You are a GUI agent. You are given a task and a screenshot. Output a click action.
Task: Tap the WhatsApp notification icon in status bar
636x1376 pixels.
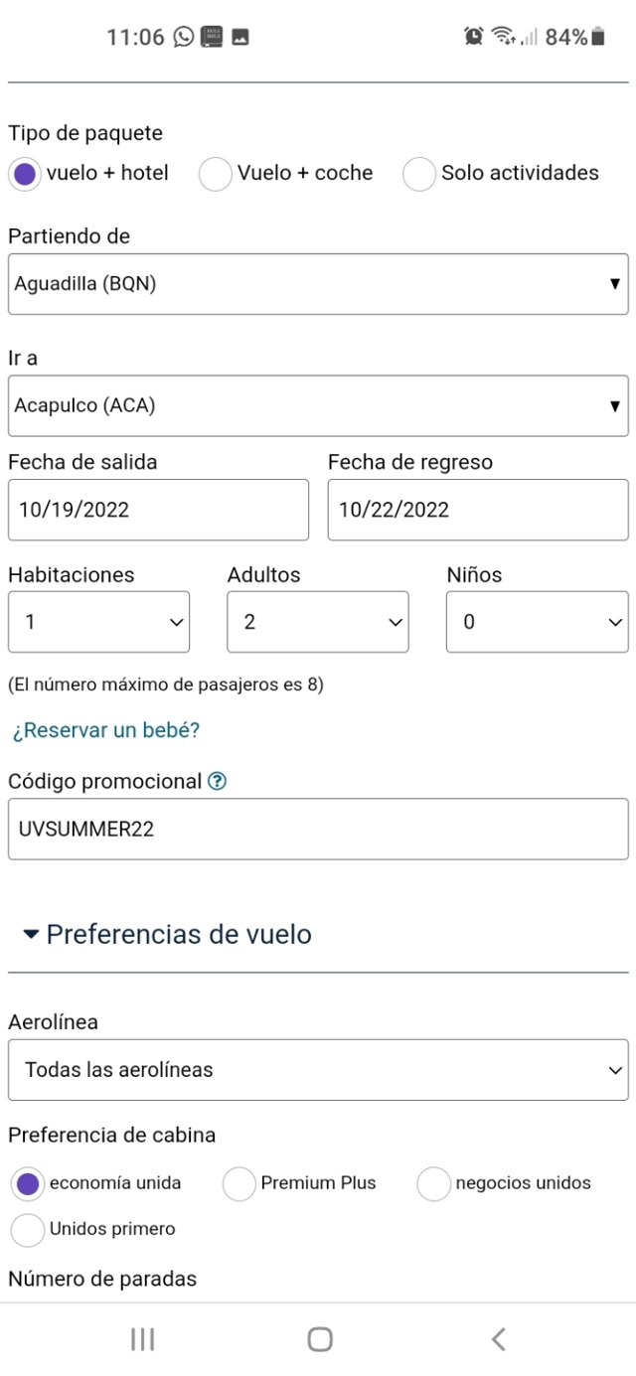183,37
